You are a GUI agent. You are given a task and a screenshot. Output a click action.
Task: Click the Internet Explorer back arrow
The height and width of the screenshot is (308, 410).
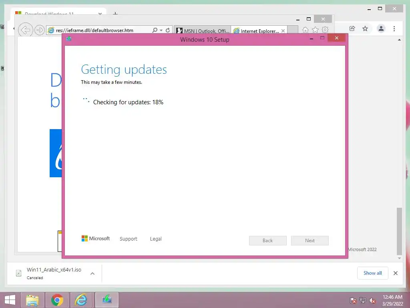[25, 30]
